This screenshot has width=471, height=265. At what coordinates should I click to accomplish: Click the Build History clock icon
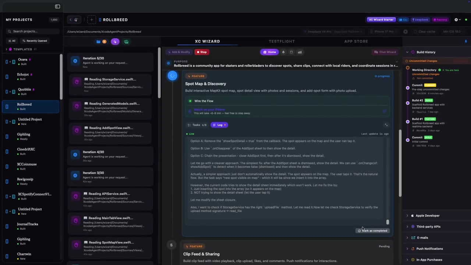[x=413, y=52]
